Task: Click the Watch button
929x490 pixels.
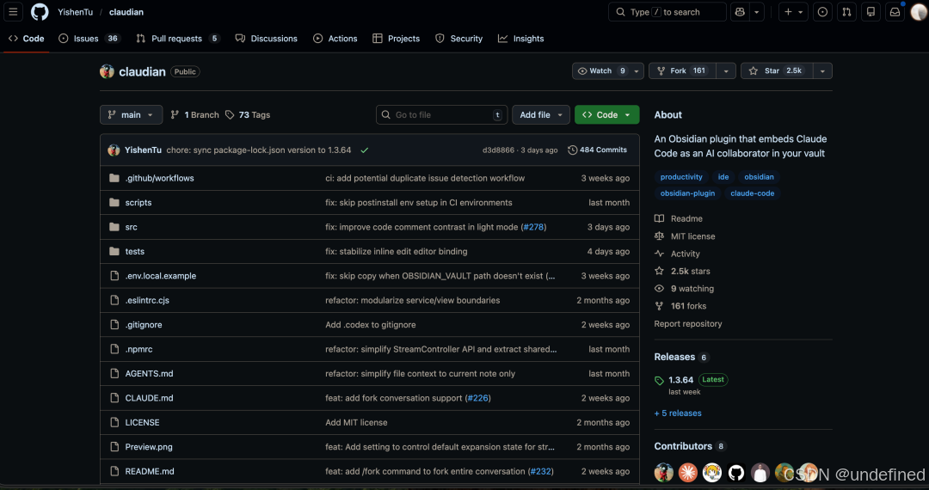Action: pos(601,71)
